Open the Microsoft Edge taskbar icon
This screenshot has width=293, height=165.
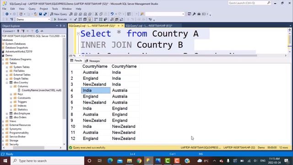point(110,161)
